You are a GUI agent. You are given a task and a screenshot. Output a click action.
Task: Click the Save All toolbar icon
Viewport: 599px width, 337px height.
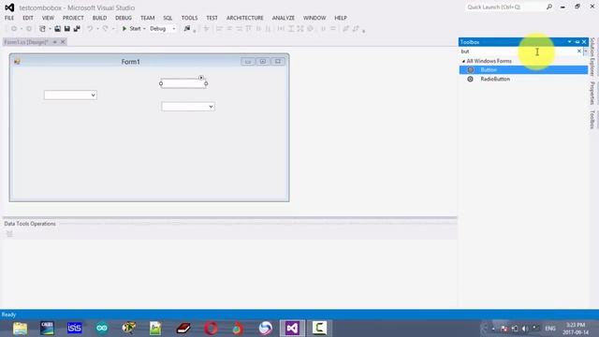(x=77, y=29)
